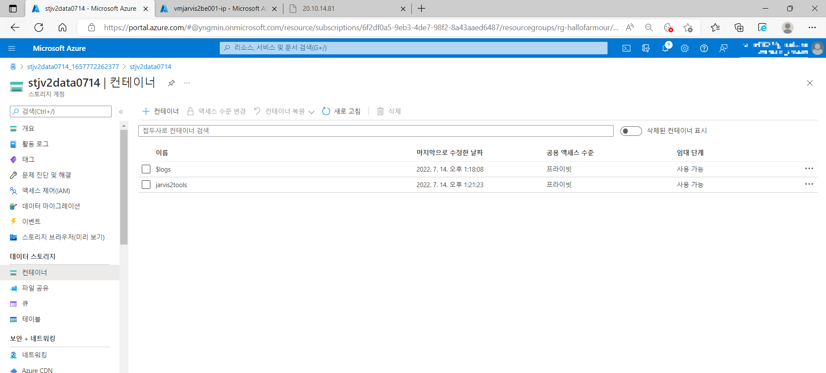Open browser zoom magnifier icon
Screen dimensions: 826x373
[x=648, y=28]
